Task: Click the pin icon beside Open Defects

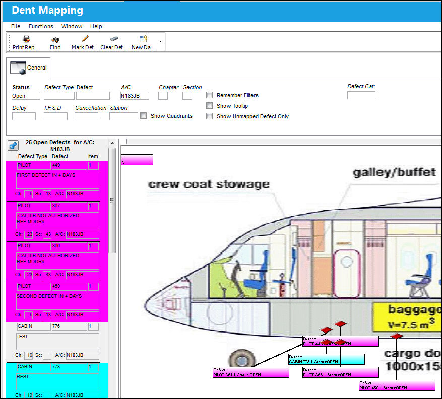Action: (x=13, y=146)
